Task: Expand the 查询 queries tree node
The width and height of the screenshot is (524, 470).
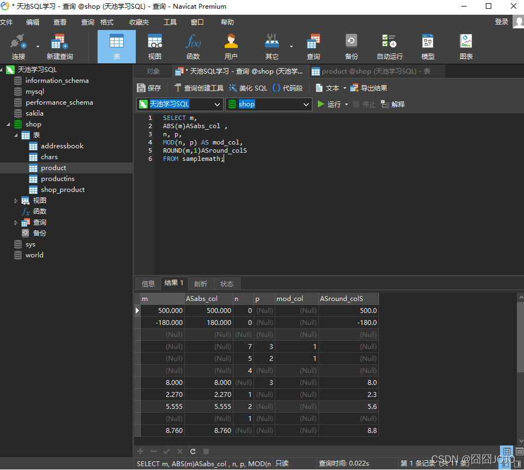Action: coord(16,222)
